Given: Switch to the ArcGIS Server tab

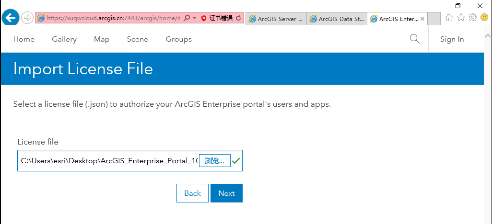Looking at the screenshot, I should click(276, 19).
